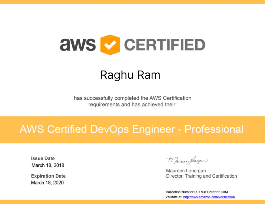Click 'has successfully completed the AWS Certification' line
The height and width of the screenshot is (204, 265).
[132, 98]
